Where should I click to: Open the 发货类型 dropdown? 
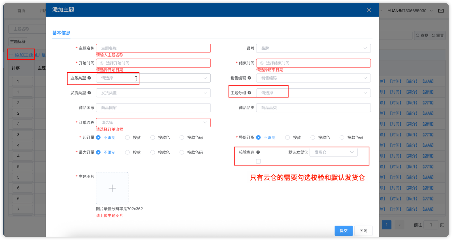[x=153, y=93]
